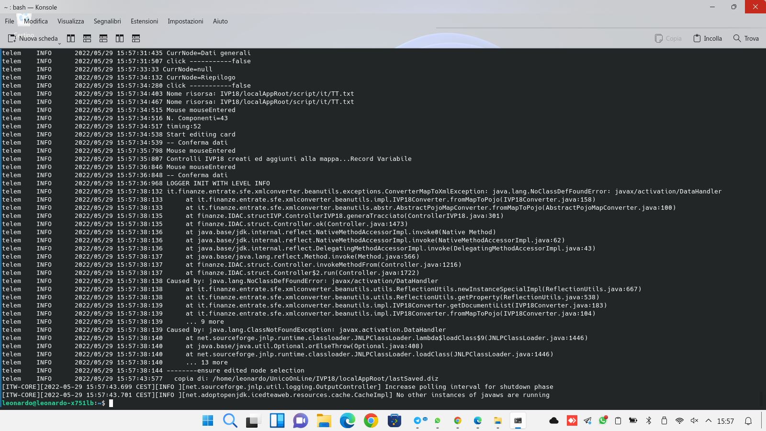Open the Windows Start menu
The image size is (766, 431).
[x=208, y=421]
